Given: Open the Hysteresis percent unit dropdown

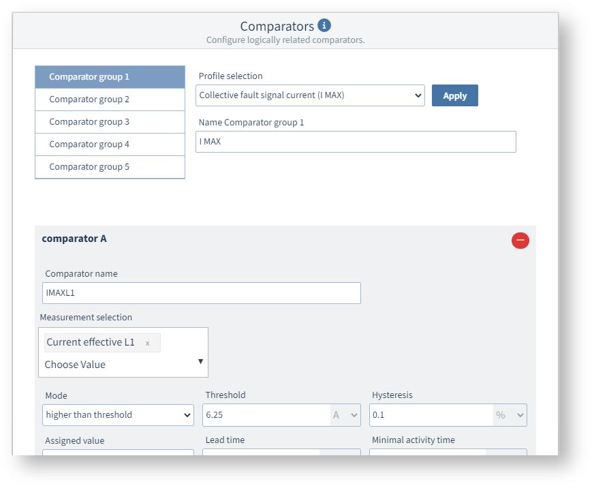Looking at the screenshot, I should coord(510,415).
